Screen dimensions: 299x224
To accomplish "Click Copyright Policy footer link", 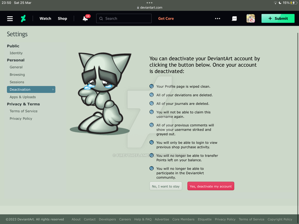I will [280, 219].
